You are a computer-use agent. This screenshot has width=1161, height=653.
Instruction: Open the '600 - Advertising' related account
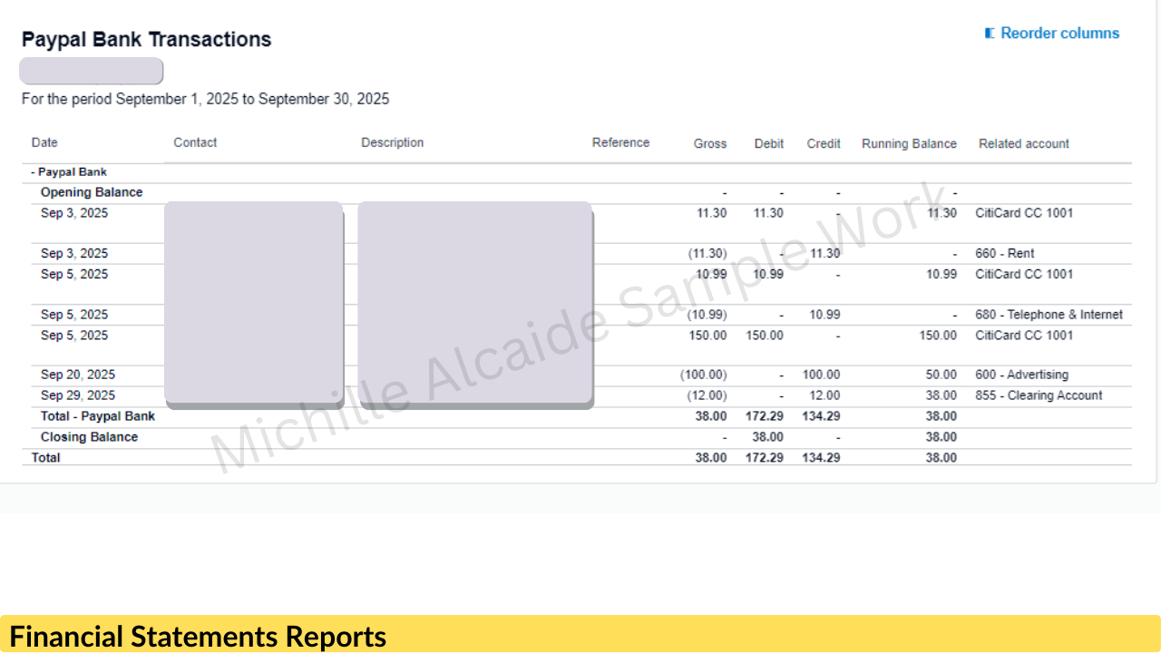click(x=1022, y=375)
